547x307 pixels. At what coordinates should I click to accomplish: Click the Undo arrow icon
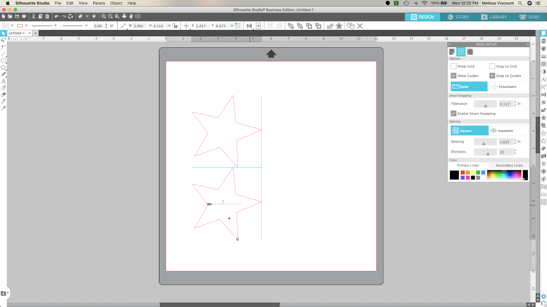[x=57, y=16]
